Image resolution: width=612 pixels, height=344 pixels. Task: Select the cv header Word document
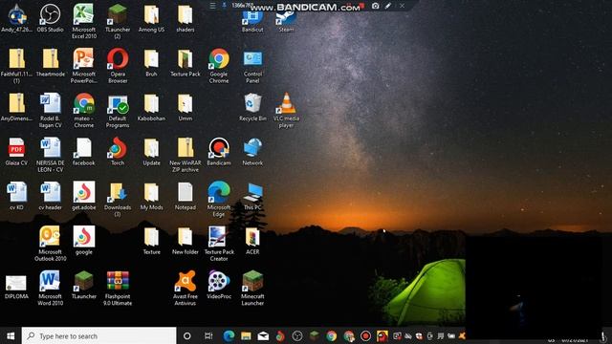tap(51, 196)
